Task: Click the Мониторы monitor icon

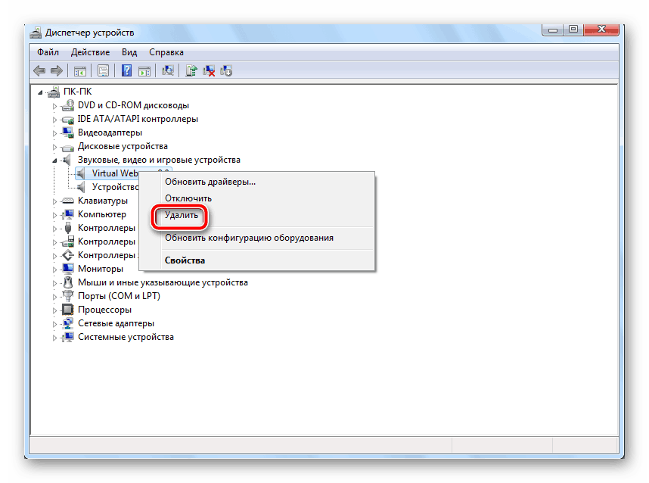Action: tap(68, 269)
